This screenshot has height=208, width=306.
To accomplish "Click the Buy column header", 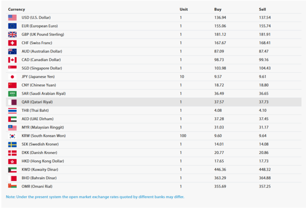I will click(218, 9).
